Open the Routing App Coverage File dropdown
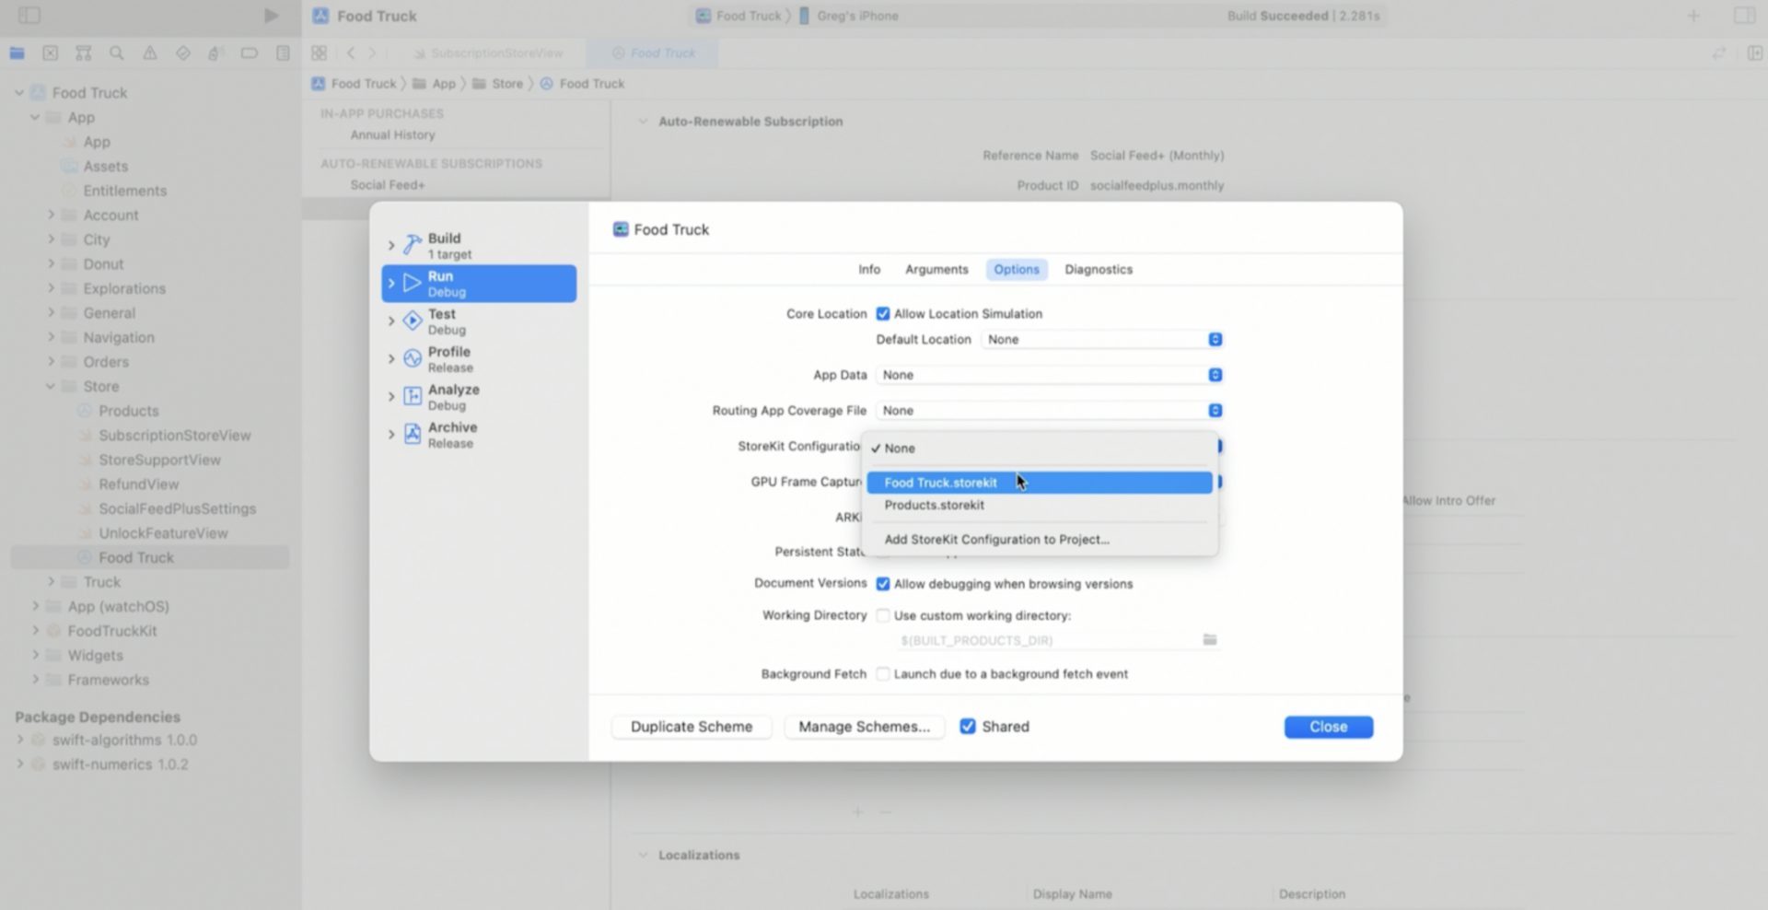The width and height of the screenshot is (1768, 910). [1049, 411]
